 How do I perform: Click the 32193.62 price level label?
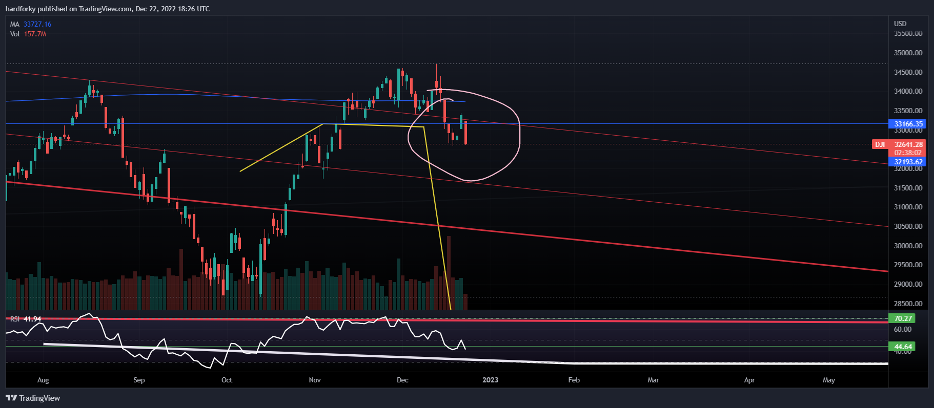pos(908,162)
